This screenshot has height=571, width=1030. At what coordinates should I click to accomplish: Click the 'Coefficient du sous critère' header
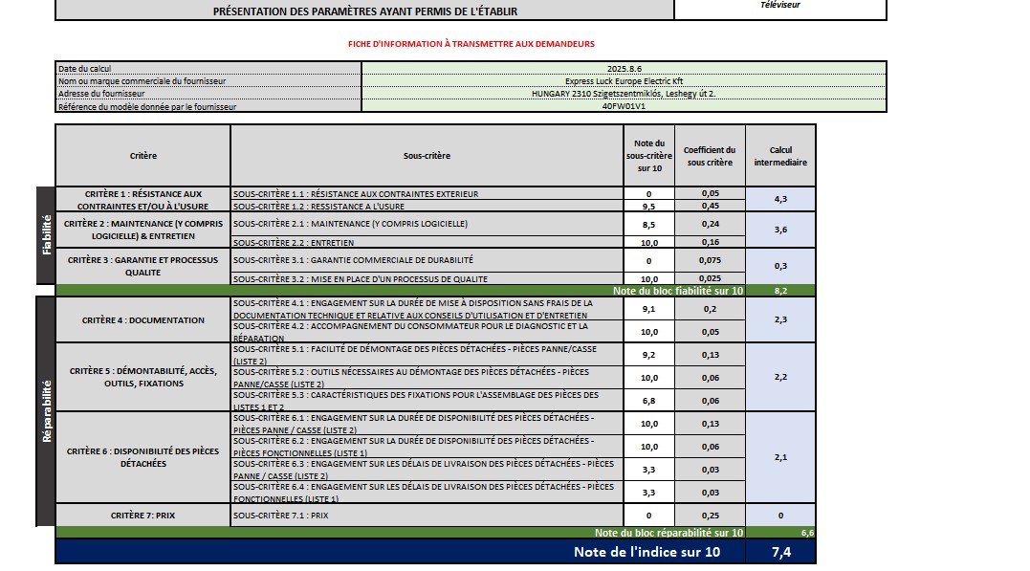pos(710,156)
